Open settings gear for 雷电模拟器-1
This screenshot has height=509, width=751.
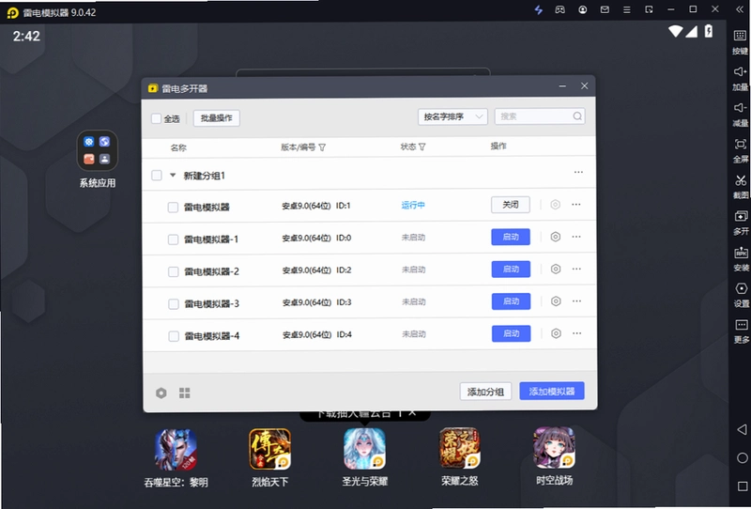[555, 237]
